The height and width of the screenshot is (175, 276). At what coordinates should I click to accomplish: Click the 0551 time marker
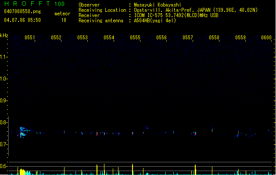[x=29, y=38]
